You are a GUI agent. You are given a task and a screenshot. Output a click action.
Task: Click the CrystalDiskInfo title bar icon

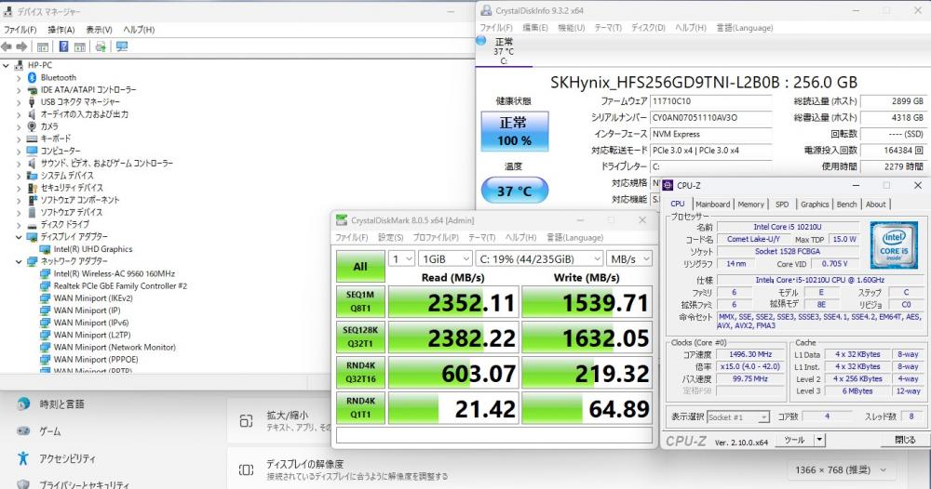pos(486,10)
